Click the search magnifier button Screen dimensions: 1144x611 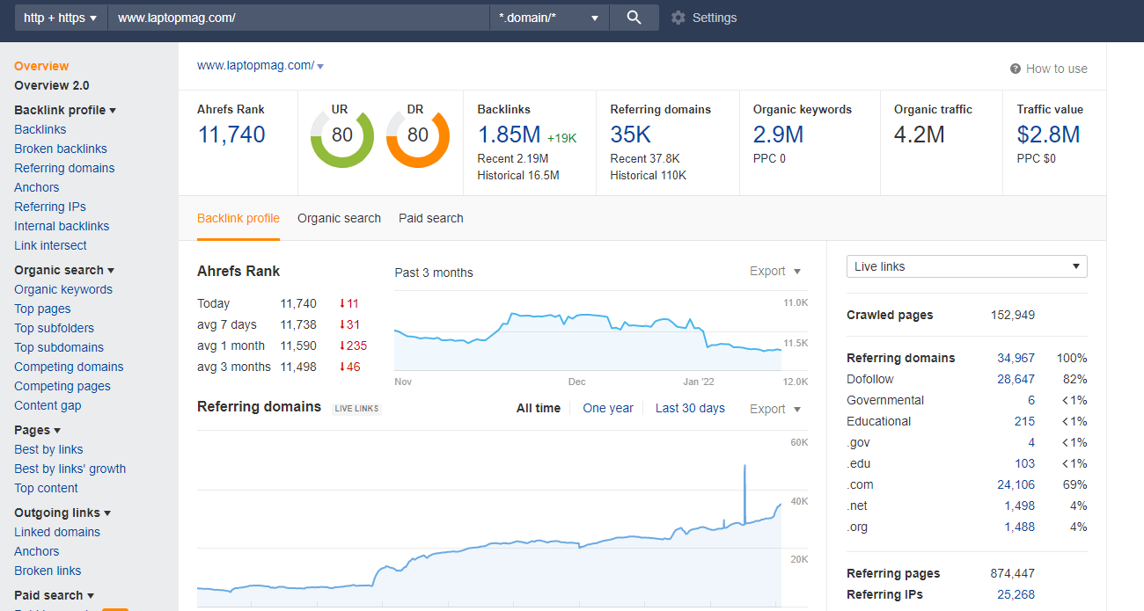pyautogui.click(x=634, y=18)
